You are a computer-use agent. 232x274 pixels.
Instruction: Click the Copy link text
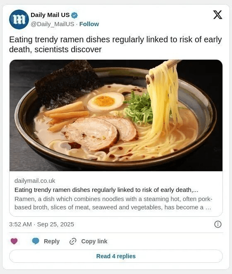94,241
